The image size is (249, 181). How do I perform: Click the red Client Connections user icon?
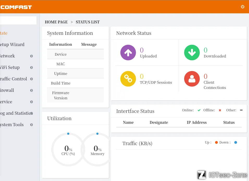coord(192,79)
